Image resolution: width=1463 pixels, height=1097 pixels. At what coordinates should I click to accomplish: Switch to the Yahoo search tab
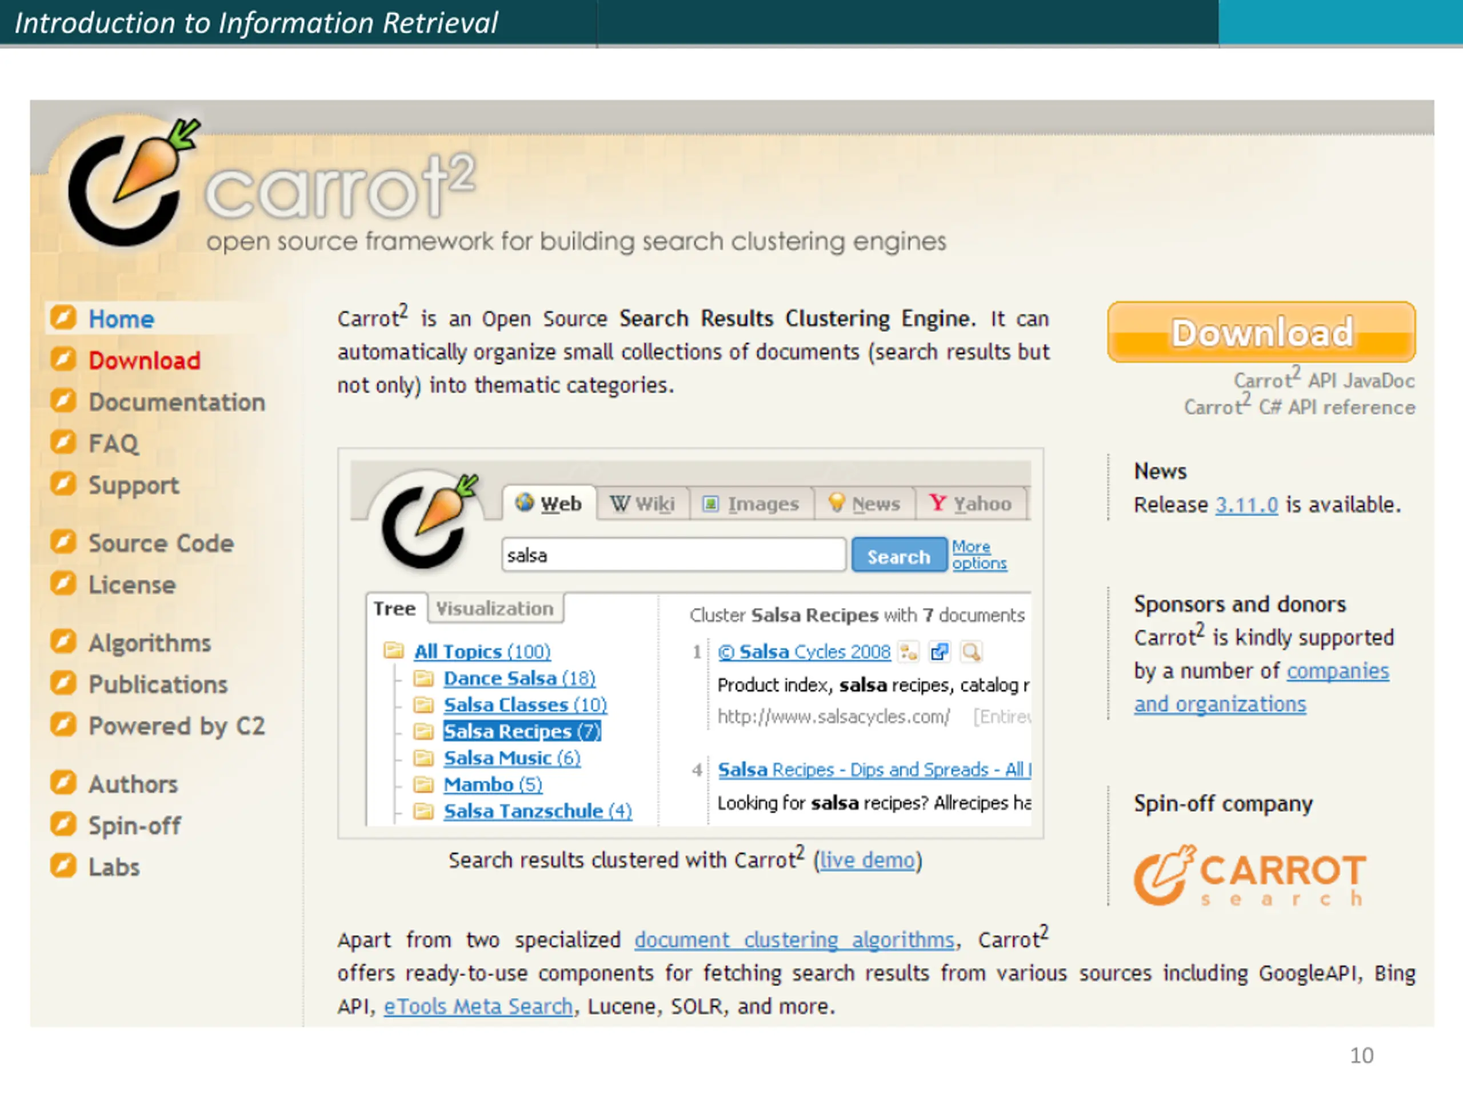click(x=971, y=504)
